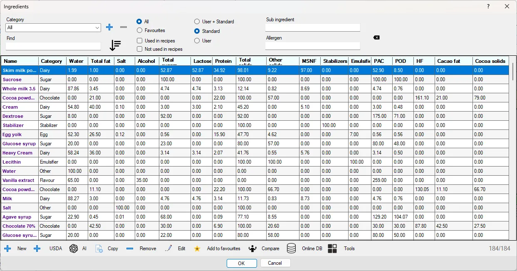This screenshot has height=271, width=517.
Task: Click the New ingredient plus icon
Action: coord(7,249)
